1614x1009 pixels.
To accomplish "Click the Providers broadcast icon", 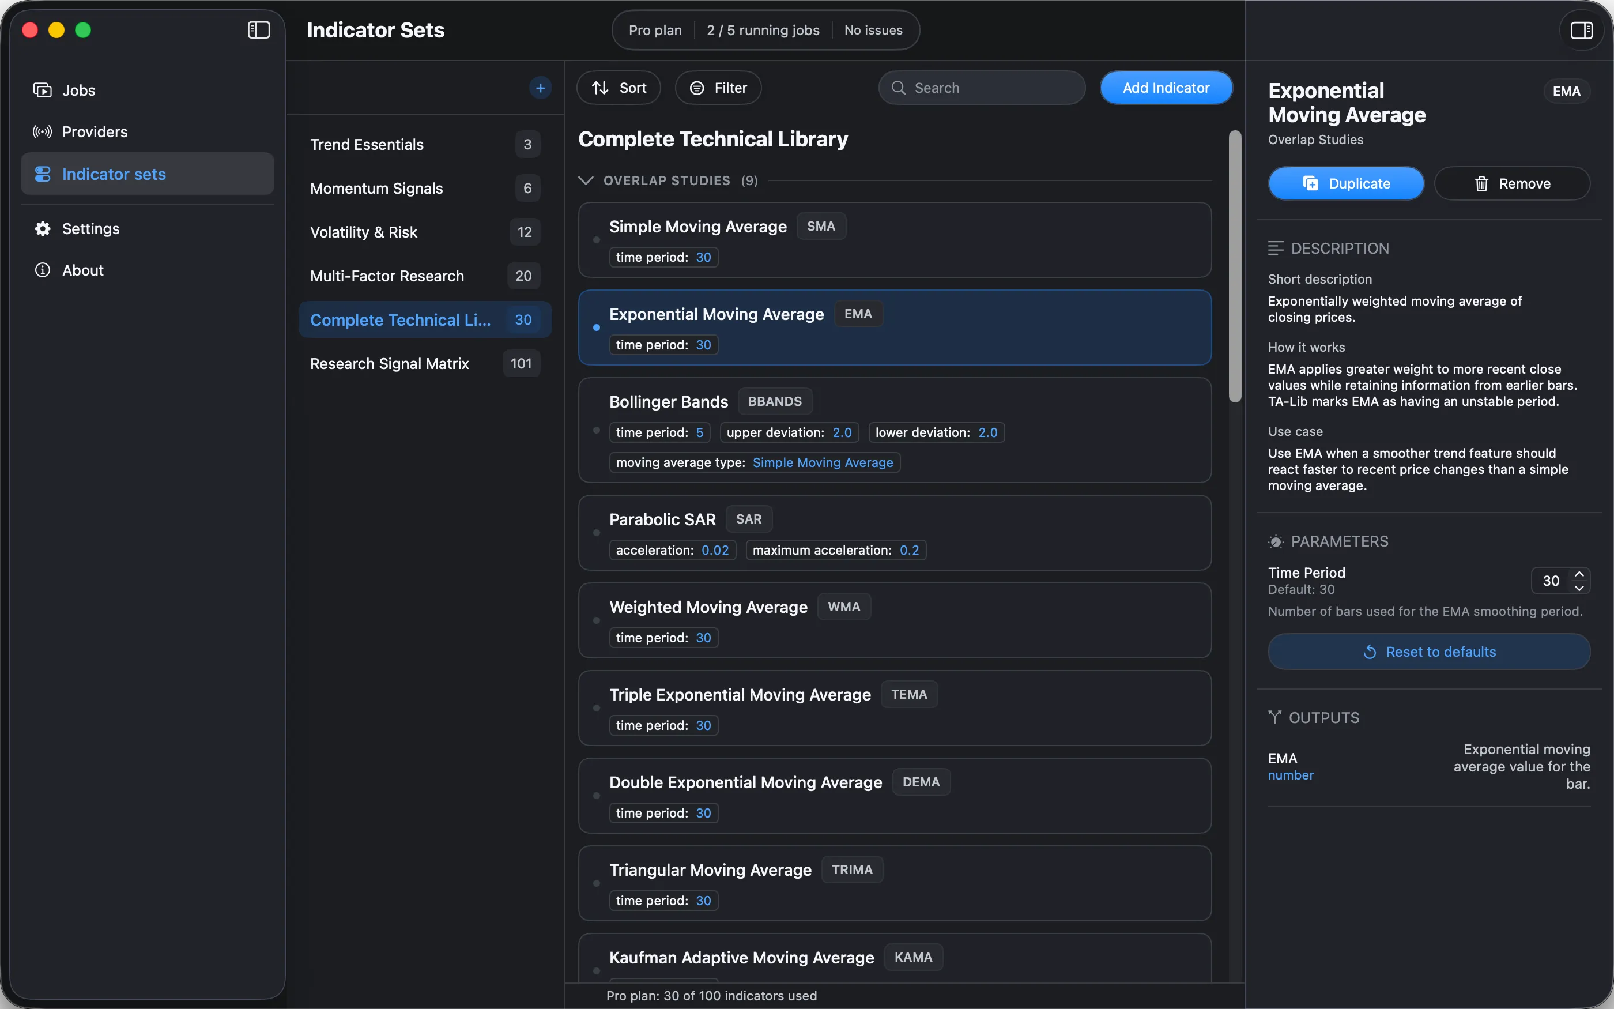I will tap(43, 131).
